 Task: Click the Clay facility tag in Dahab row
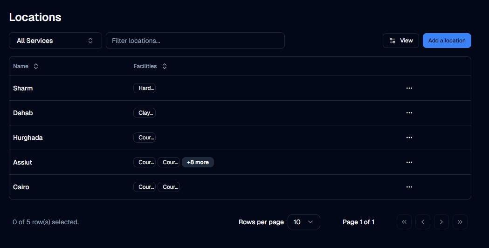pyautogui.click(x=145, y=113)
